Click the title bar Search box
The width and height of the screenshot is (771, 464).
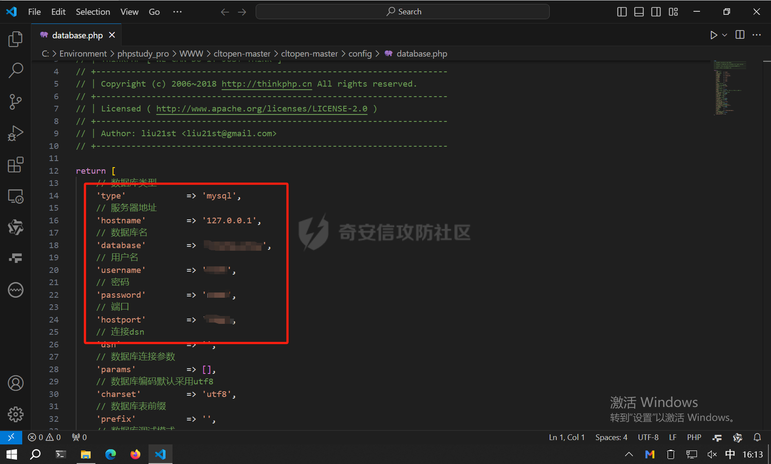coord(402,12)
